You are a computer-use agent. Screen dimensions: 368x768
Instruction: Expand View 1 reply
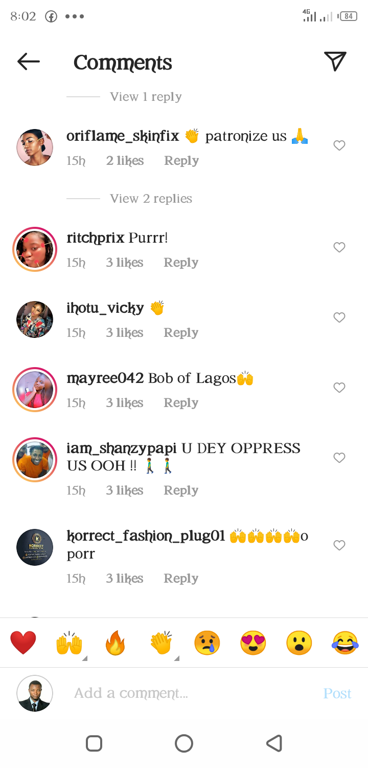(146, 97)
